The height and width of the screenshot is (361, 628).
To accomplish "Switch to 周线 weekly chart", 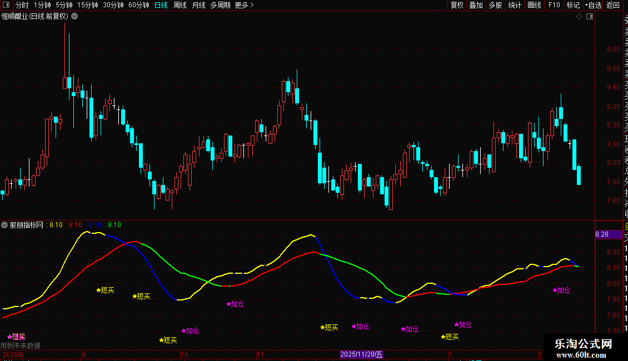I will pyautogui.click(x=180, y=5).
